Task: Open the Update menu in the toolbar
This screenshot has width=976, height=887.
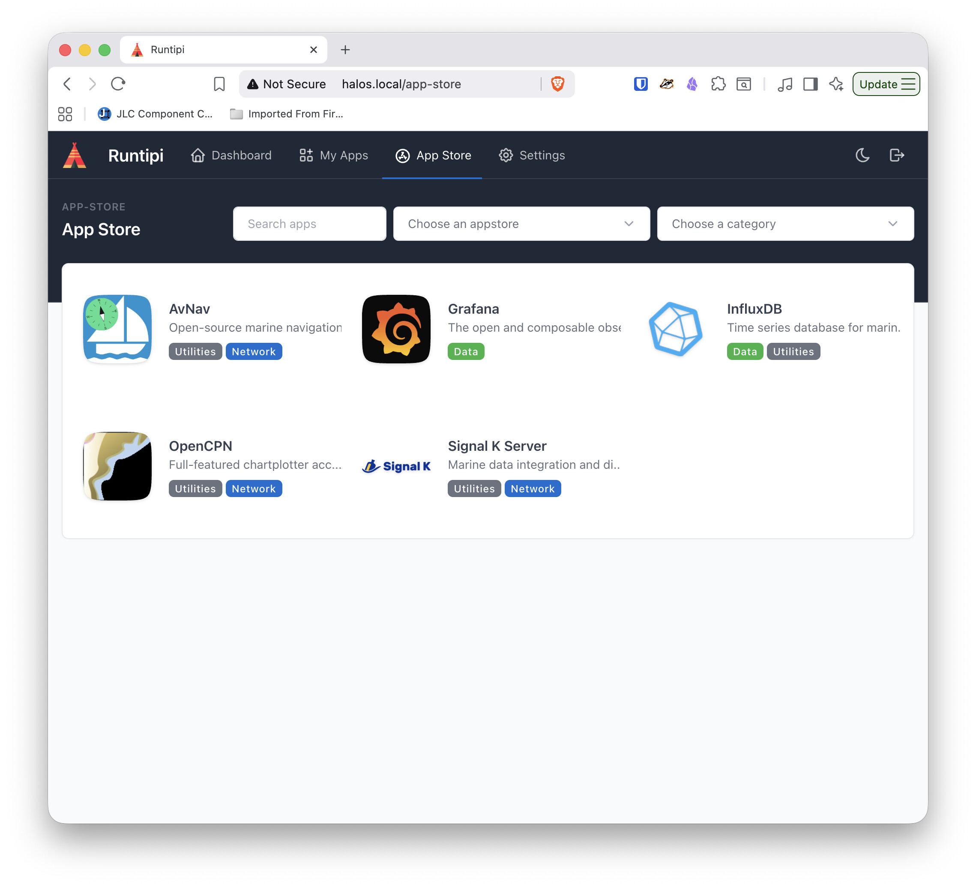Action: tap(886, 84)
